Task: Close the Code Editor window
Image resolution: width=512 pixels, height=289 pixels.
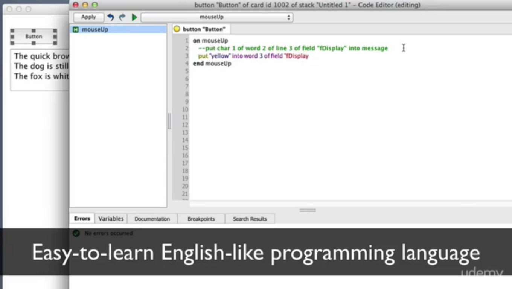Action: (76, 5)
